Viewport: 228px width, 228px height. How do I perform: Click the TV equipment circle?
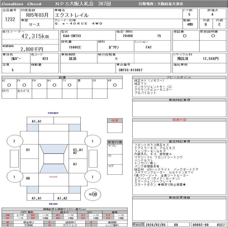(x=70, y=85)
